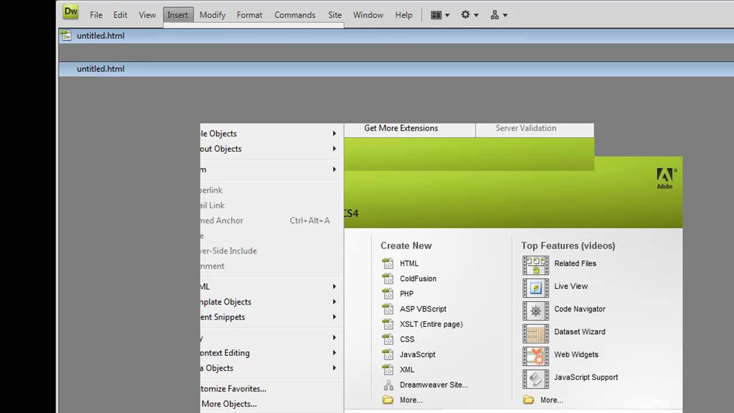Click the folder icon under Create New
The image size is (734, 413).
point(388,400)
